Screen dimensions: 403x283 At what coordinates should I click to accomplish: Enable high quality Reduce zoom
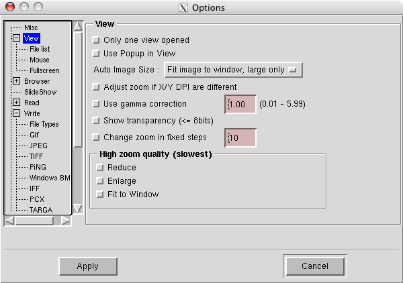100,168
